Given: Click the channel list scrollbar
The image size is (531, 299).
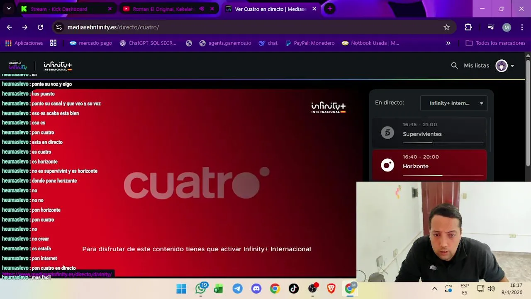Looking at the screenshot, I should click(490, 135).
